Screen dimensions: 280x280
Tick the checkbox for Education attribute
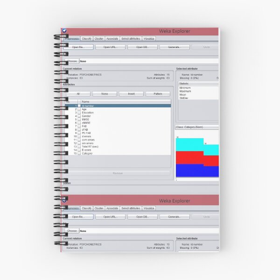[x=79, y=112]
